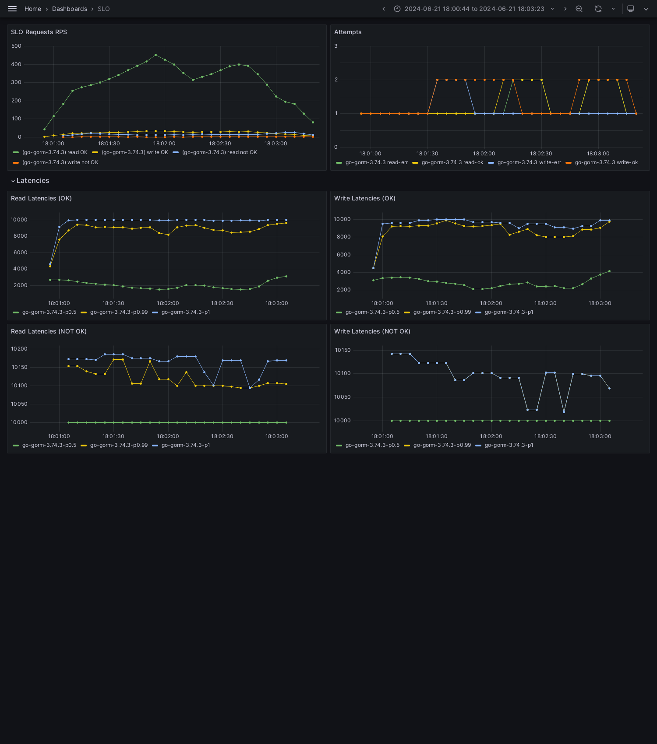Toggle p0.99 series in Read Latencies (NOT OK) legend

click(119, 445)
